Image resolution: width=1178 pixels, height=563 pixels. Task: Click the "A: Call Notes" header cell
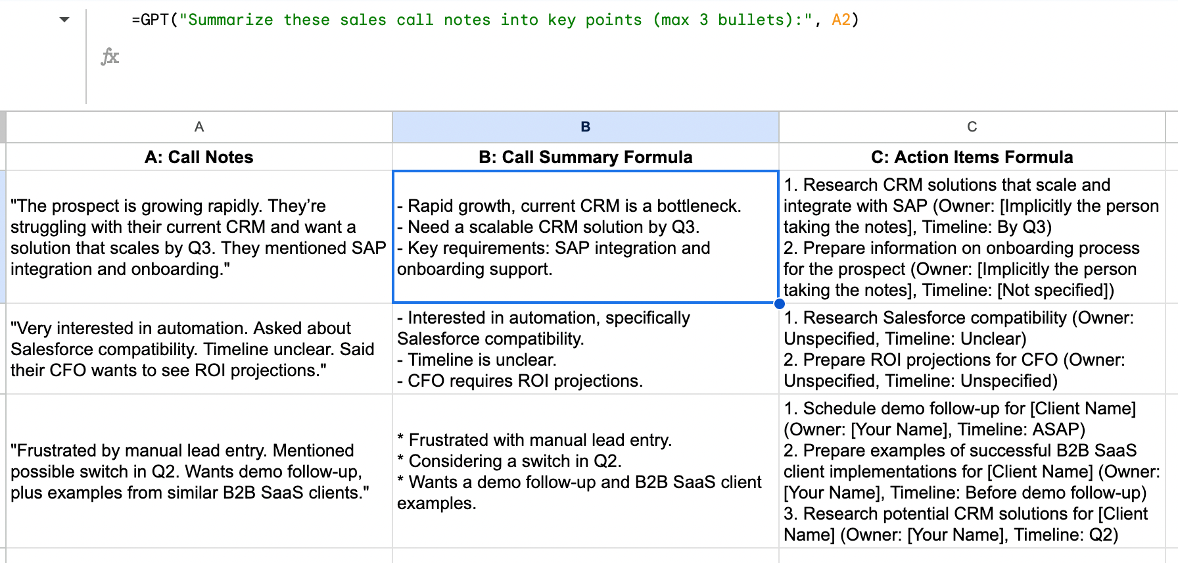coord(199,157)
